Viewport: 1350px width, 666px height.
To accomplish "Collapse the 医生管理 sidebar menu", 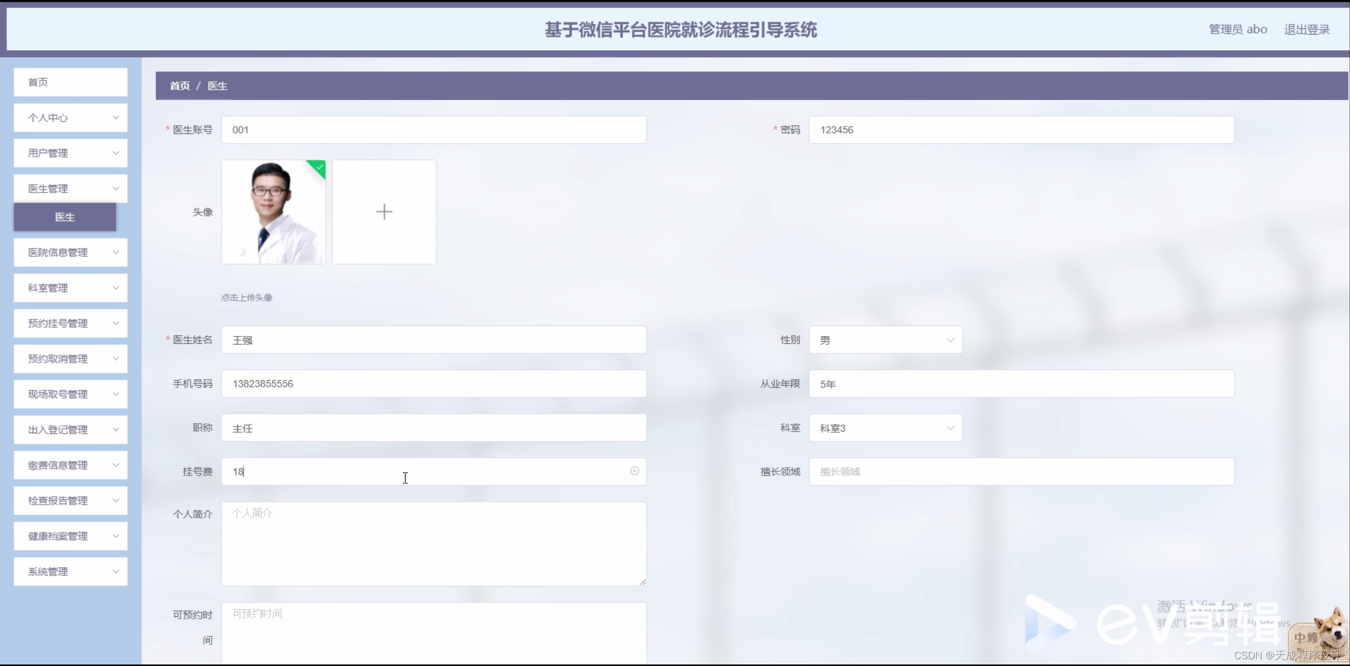I will point(70,188).
